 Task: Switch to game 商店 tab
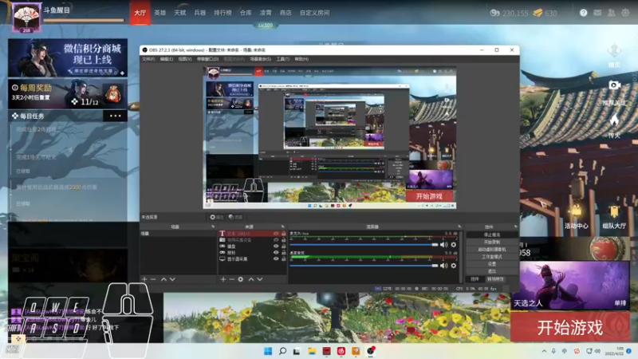point(286,13)
